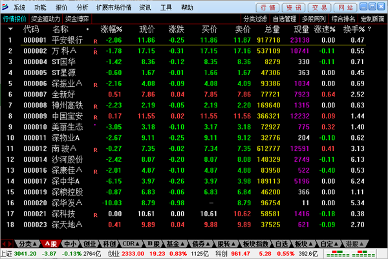Open the 资讯 menu

[x=145, y=8]
